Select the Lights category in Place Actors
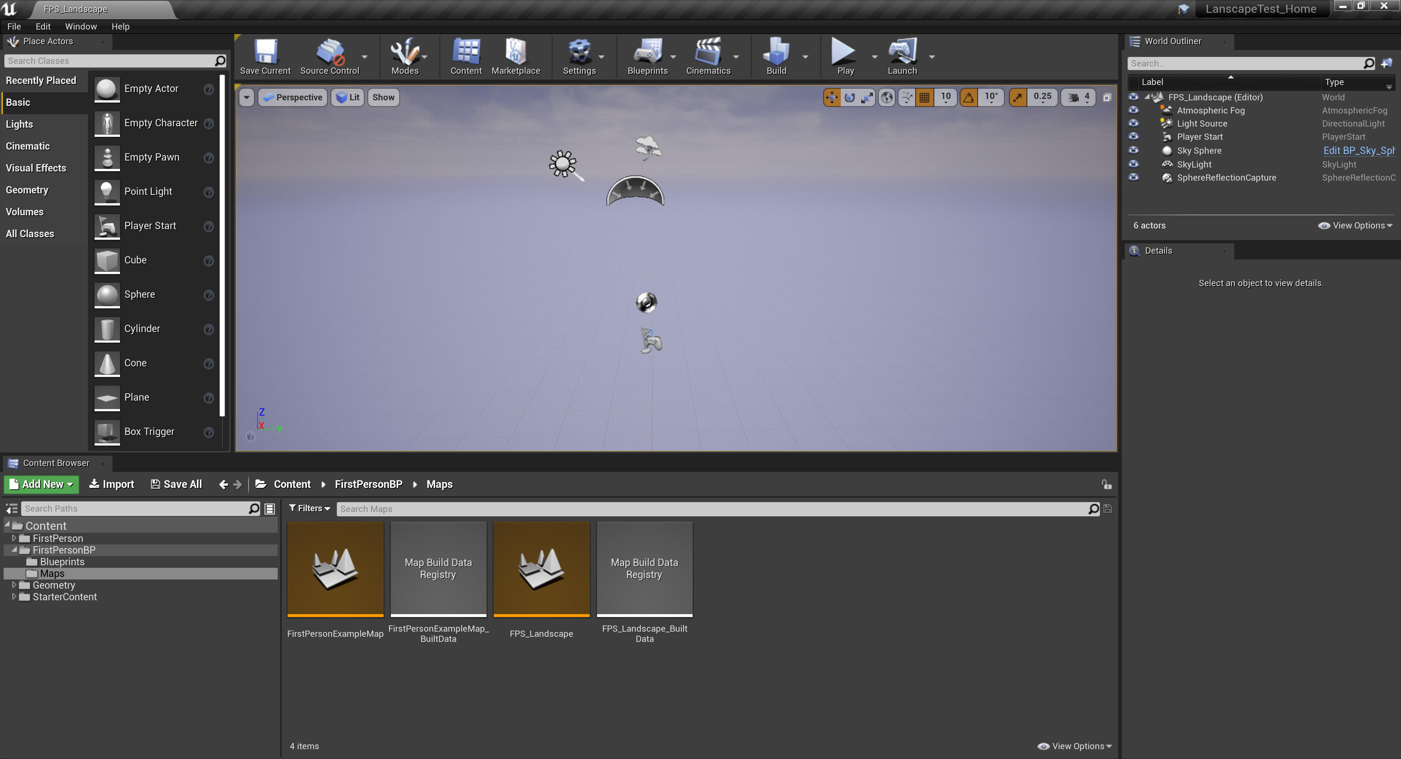Image resolution: width=1401 pixels, height=759 pixels. coord(20,124)
